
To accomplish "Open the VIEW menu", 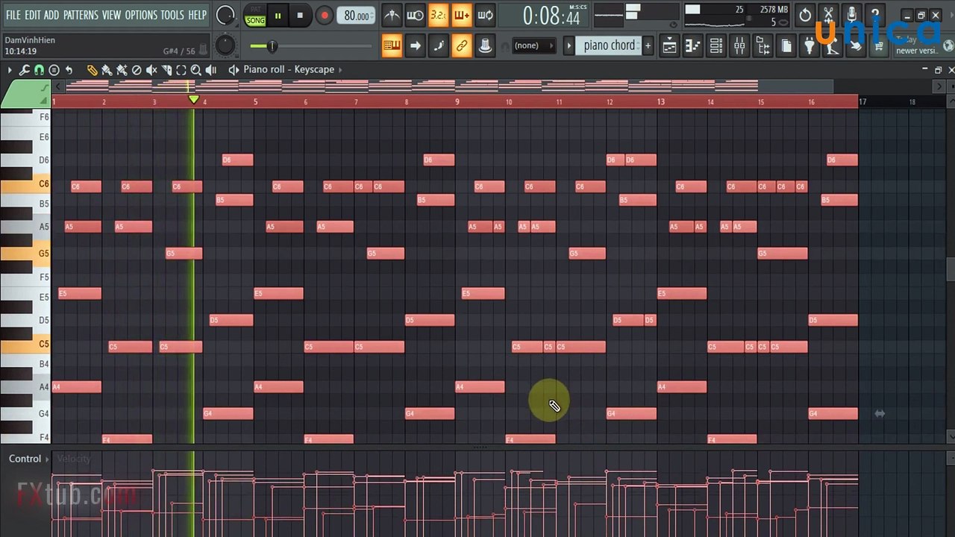I will (x=111, y=15).
